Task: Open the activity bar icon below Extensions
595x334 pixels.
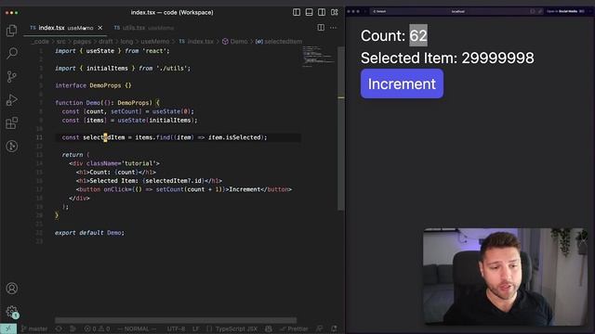Action: (x=12, y=147)
